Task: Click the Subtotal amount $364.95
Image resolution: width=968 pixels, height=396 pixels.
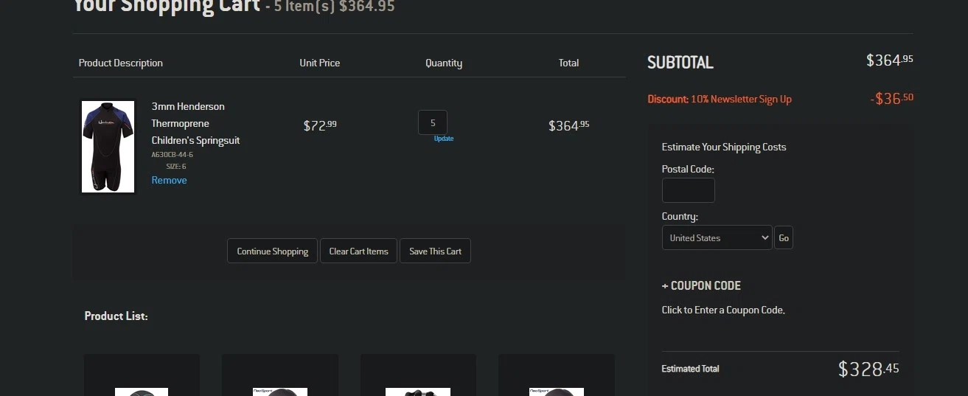Action: [890, 60]
